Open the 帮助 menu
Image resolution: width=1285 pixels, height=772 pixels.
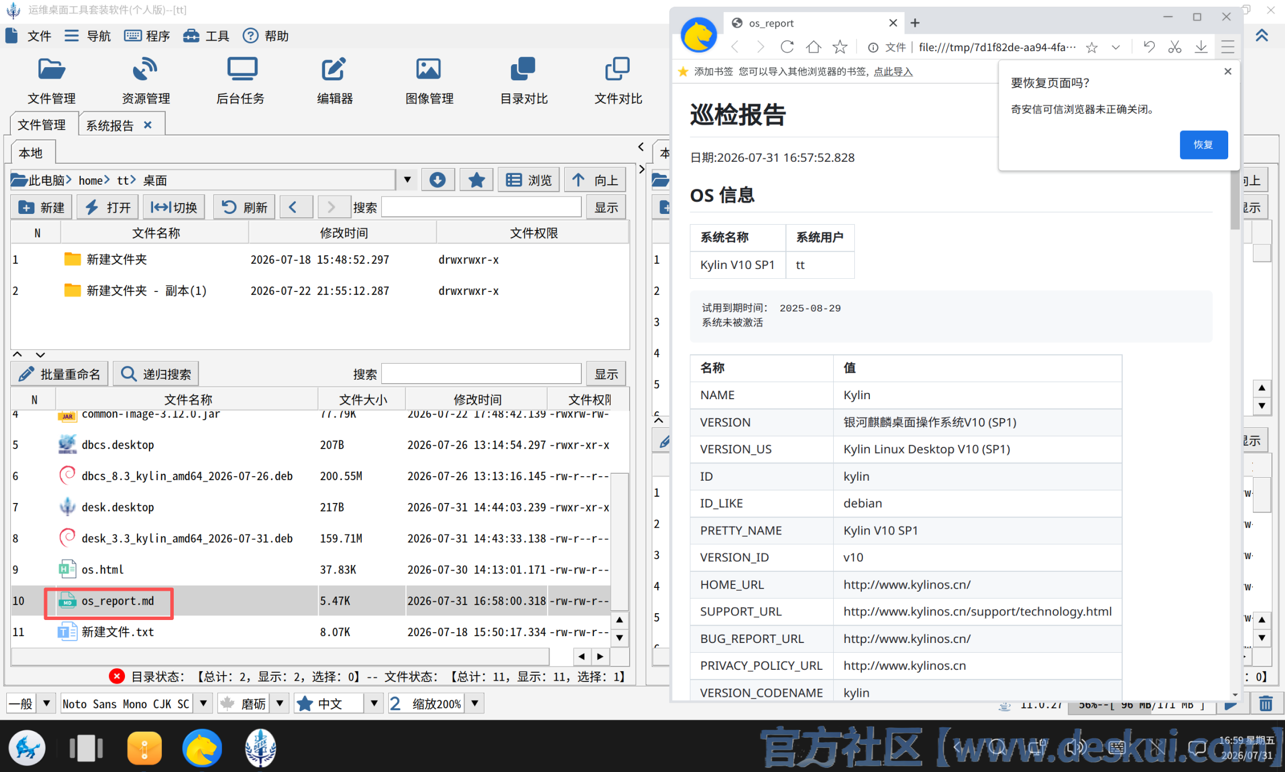click(x=265, y=36)
